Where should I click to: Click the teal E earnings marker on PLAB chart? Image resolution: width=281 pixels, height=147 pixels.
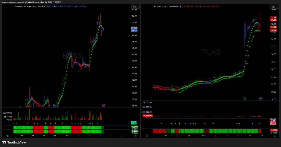(x=244, y=99)
